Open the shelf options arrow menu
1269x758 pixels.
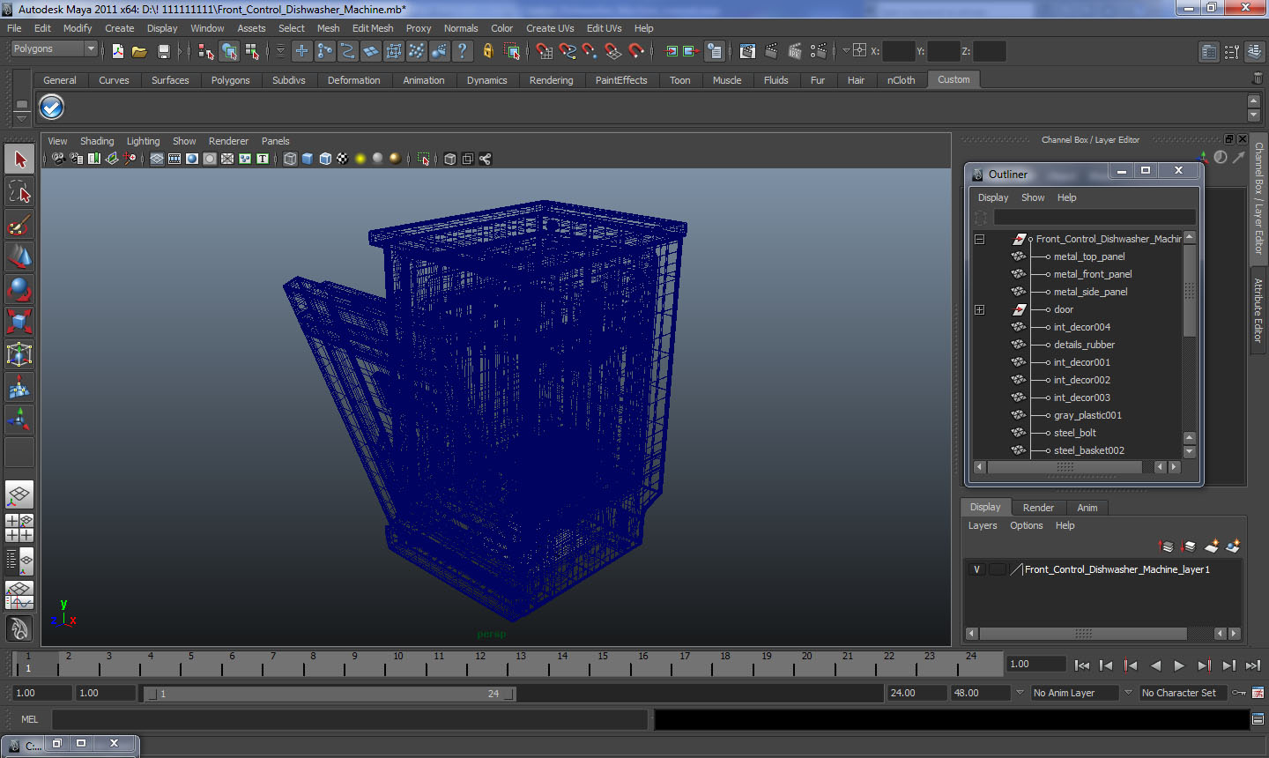click(21, 117)
